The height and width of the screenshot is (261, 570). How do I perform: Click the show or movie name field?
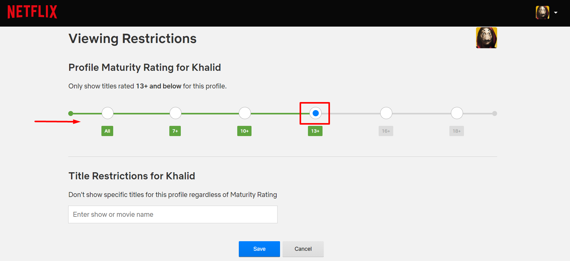pos(173,214)
